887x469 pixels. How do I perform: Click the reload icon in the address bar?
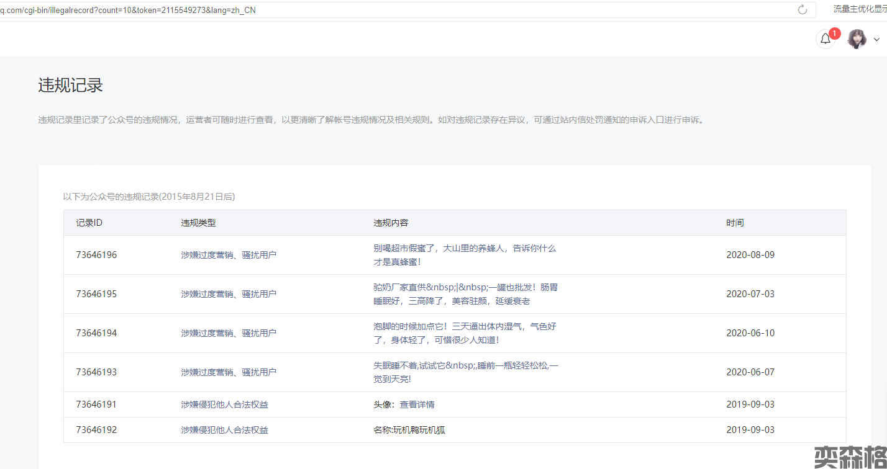point(802,9)
